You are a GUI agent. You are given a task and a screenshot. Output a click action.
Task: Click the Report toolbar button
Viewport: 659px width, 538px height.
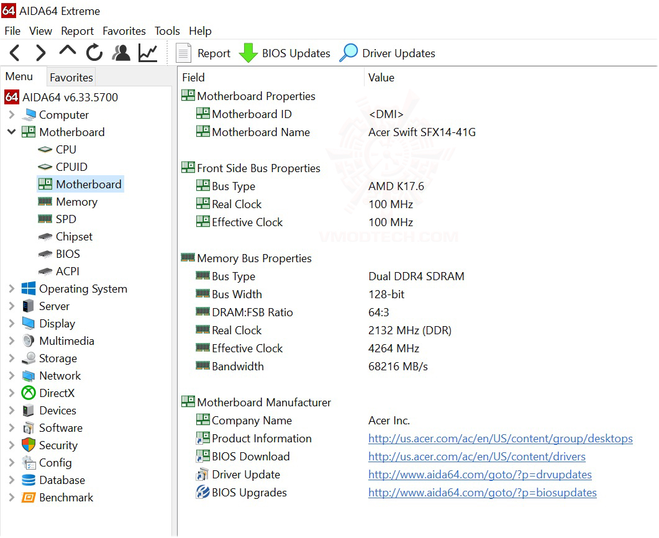pyautogui.click(x=203, y=53)
